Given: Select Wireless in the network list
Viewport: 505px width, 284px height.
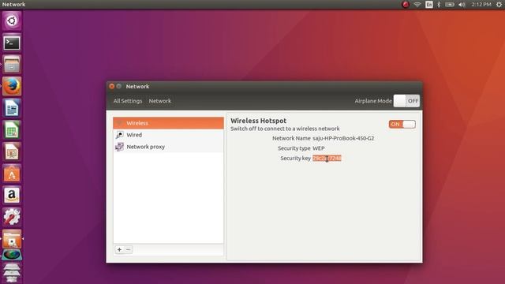Looking at the screenshot, I should 168,123.
